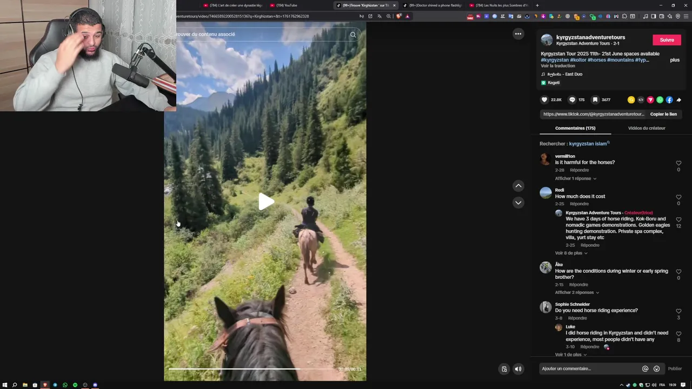
Task: Like the video with heart icon
Action: coord(544,99)
